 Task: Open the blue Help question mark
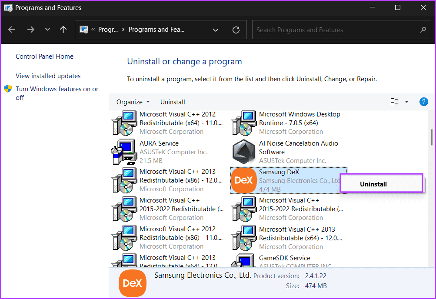coord(423,102)
